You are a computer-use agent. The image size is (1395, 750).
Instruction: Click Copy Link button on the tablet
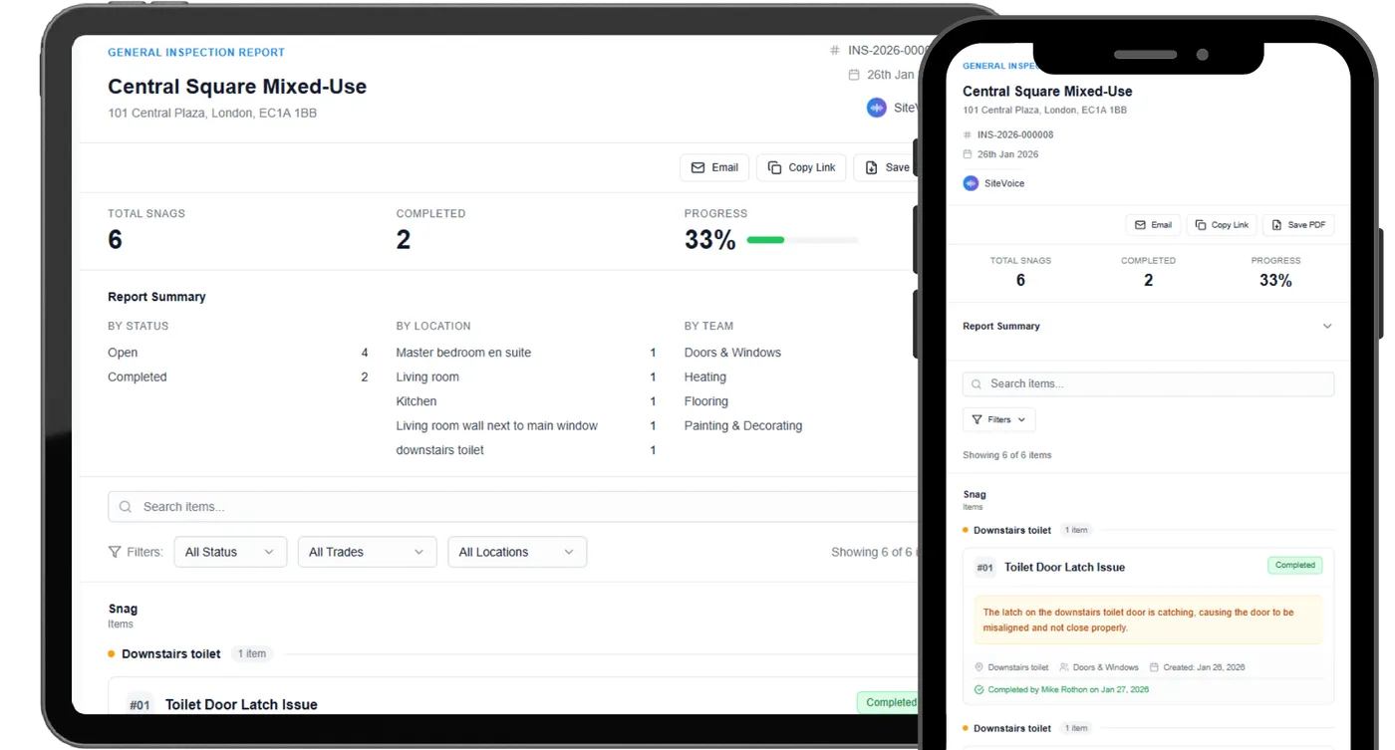(x=801, y=167)
